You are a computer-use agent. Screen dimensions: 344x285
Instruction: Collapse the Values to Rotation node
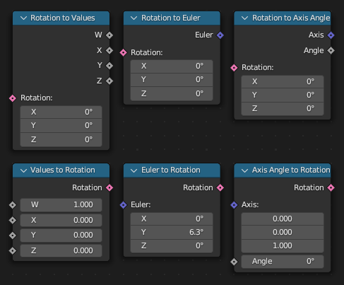pos(23,170)
